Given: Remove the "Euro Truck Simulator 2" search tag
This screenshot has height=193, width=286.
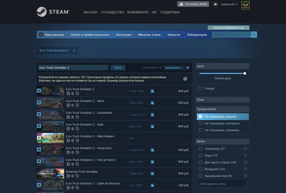Looking at the screenshot, I should (x=74, y=50).
